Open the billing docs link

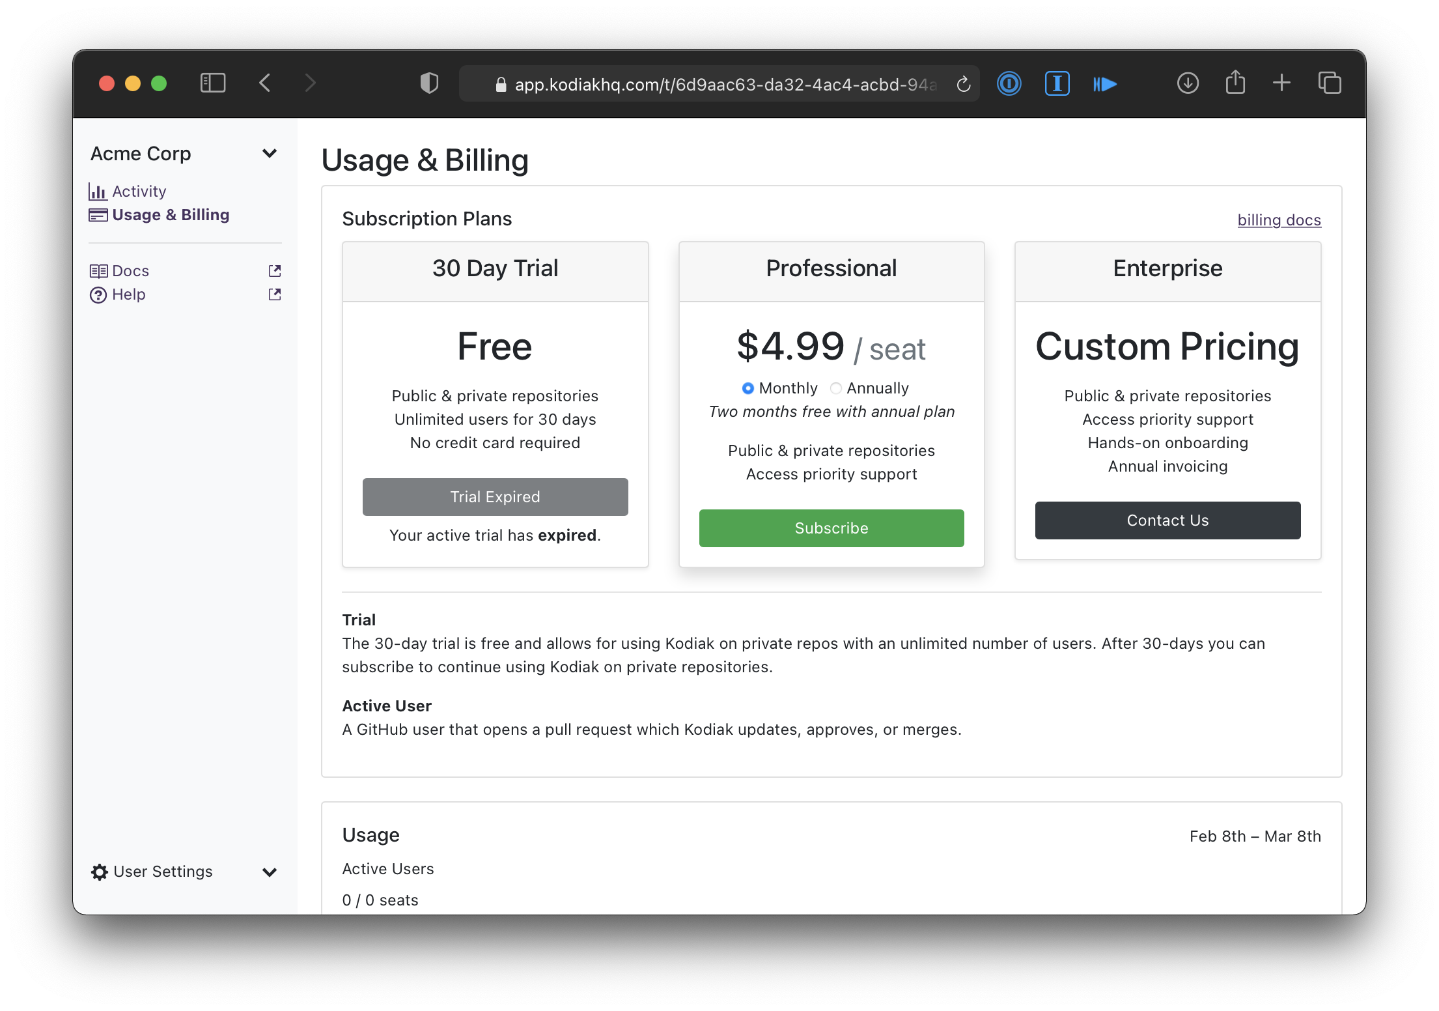[1278, 220]
